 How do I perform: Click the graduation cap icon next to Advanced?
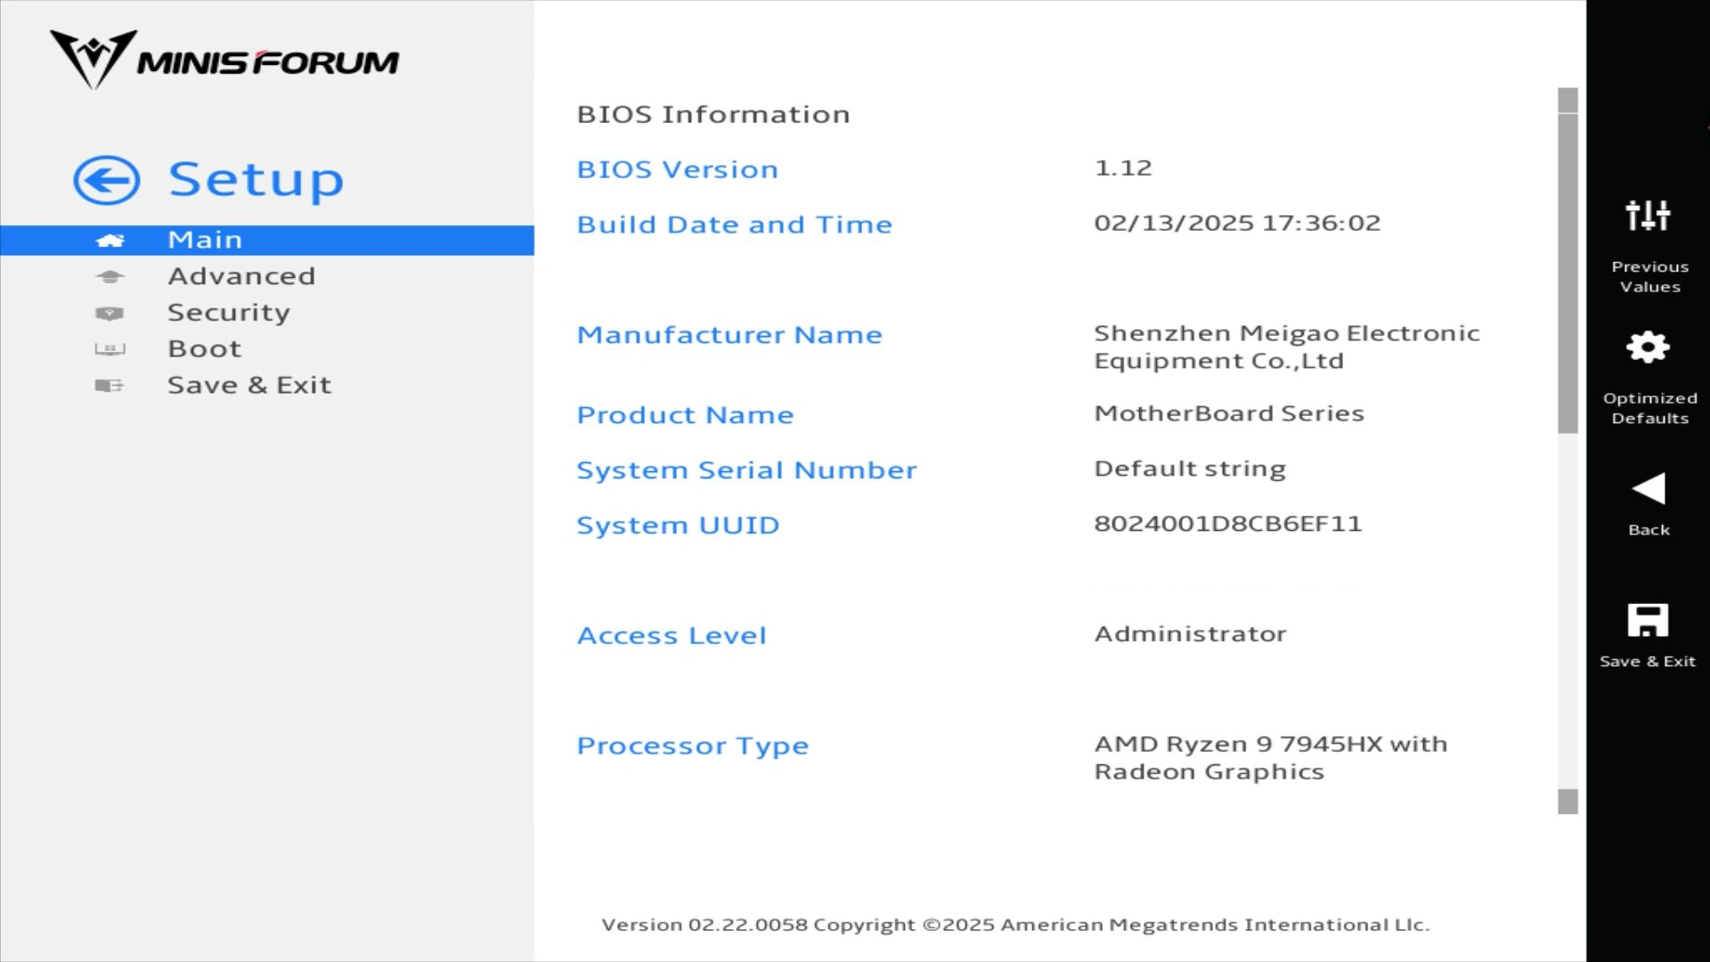110,277
